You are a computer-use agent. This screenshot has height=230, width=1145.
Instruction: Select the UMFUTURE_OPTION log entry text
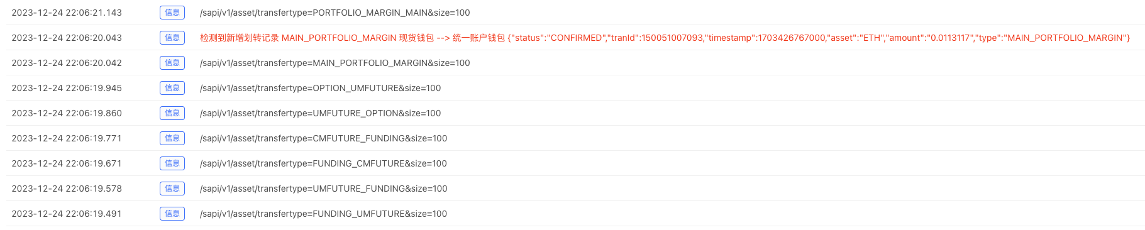click(320, 113)
